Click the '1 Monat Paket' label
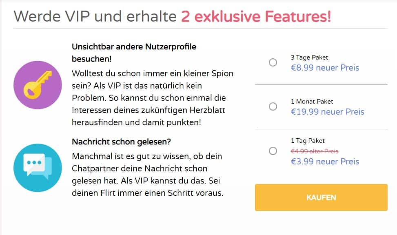397x235 pixels. 312,102
